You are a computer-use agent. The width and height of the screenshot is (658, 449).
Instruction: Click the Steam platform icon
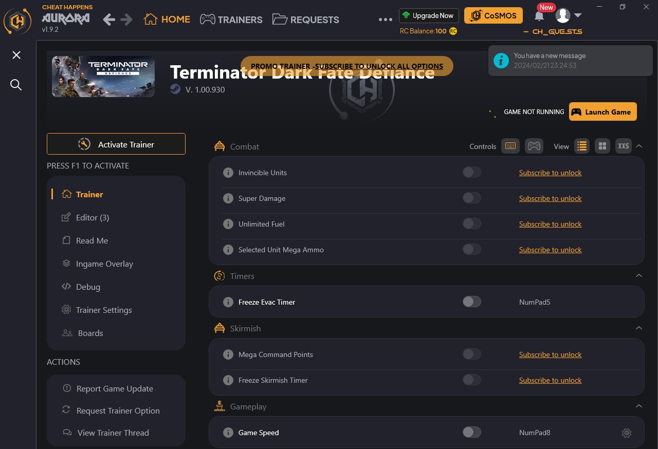click(x=175, y=89)
